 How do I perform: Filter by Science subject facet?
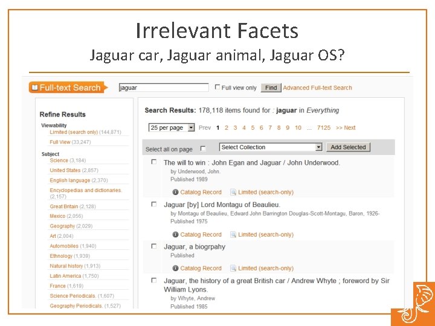(x=59, y=161)
